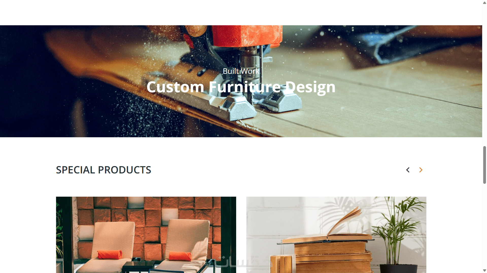Click the SPECIAL PRODUCTS section heading
The image size is (487, 273).
coord(103,170)
